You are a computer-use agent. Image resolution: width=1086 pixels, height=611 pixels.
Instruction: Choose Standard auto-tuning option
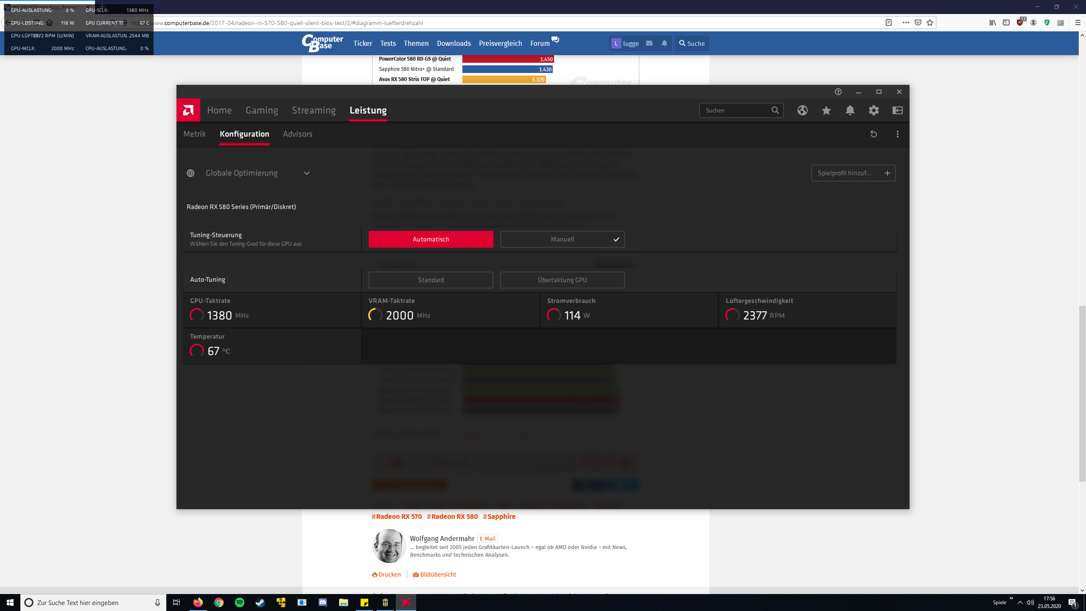click(431, 280)
